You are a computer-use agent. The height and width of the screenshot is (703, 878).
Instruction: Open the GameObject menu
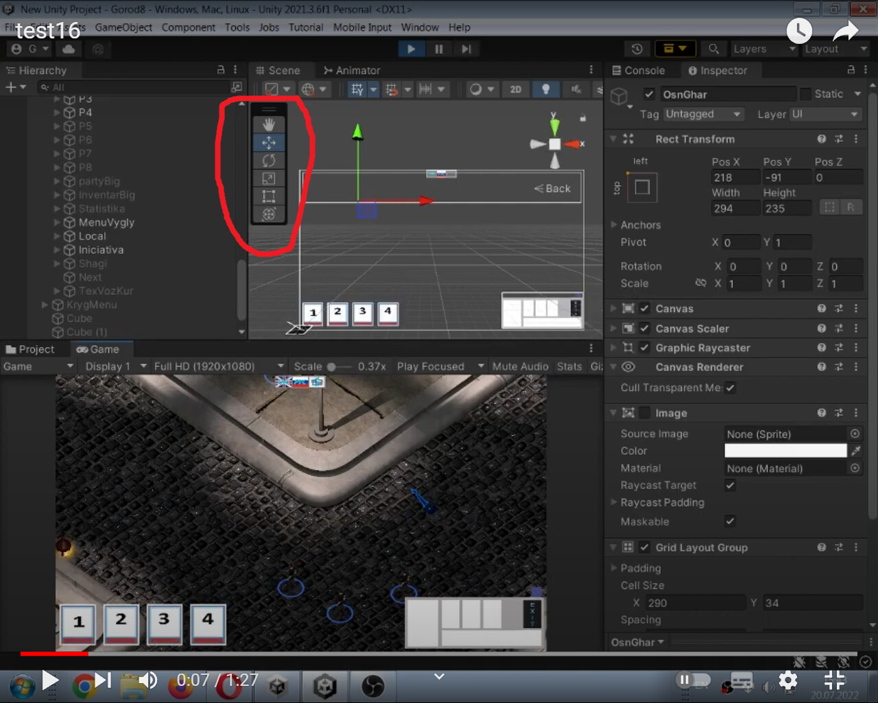123,27
